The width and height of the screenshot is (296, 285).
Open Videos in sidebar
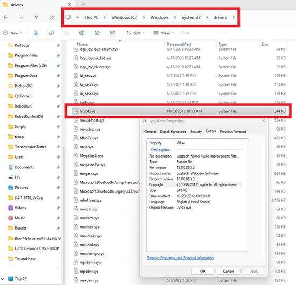(20, 208)
